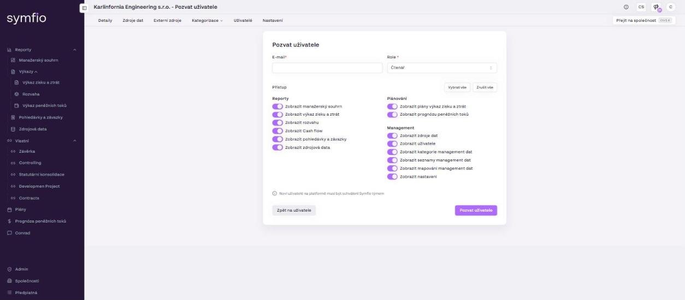Click the Admin shield icon
This screenshot has width=685, height=300.
9,269
